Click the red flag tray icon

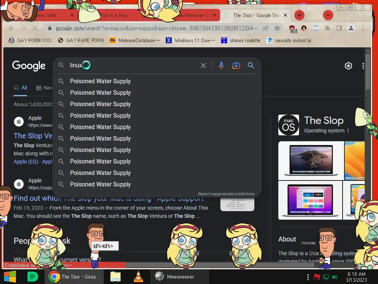click(317, 277)
